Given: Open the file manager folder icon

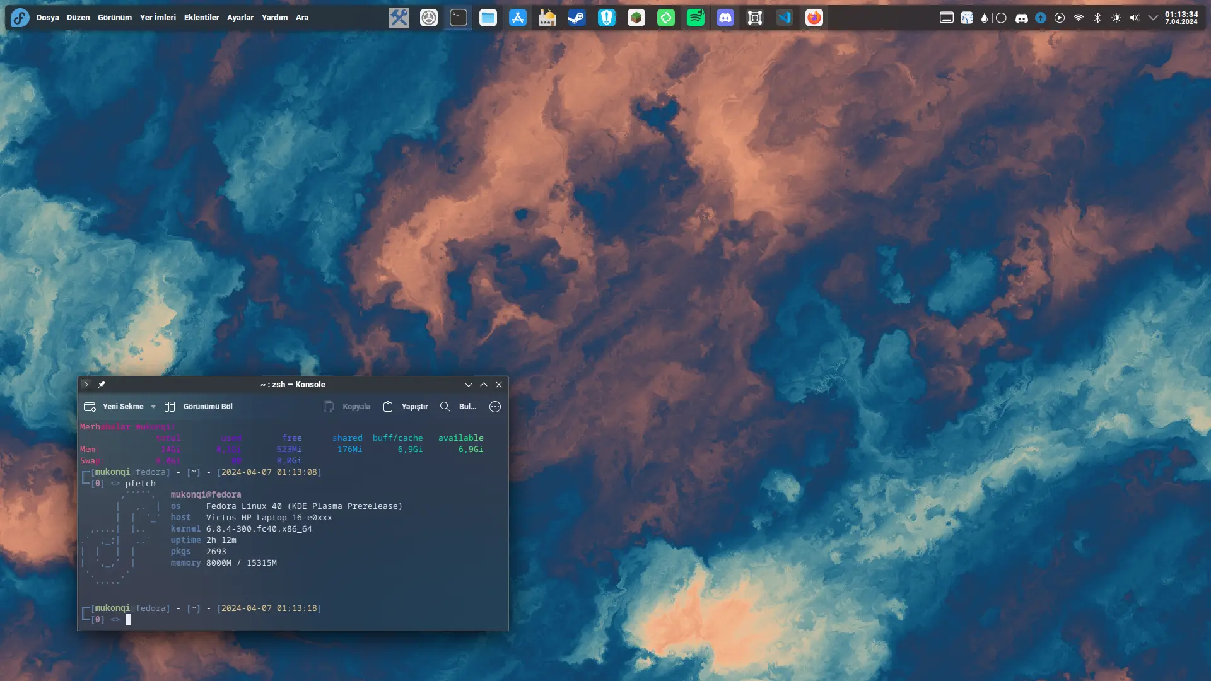Looking at the screenshot, I should tap(488, 18).
